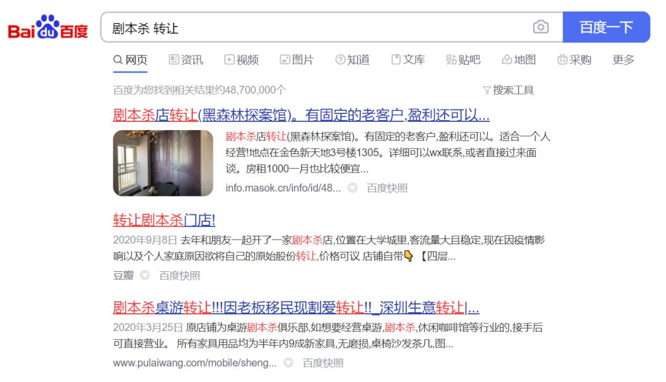Viewport: 666px width, 382px height.
Task: Open the 贴吧 tab
Action: (x=463, y=60)
